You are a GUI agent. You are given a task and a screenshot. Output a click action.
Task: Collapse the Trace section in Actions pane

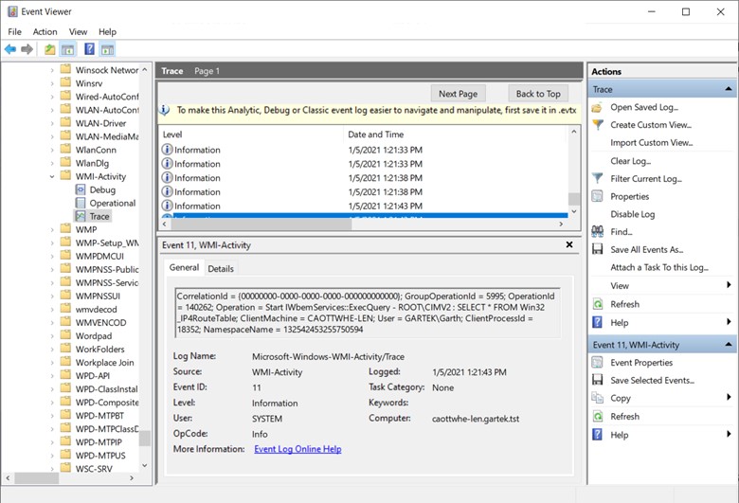coord(729,89)
